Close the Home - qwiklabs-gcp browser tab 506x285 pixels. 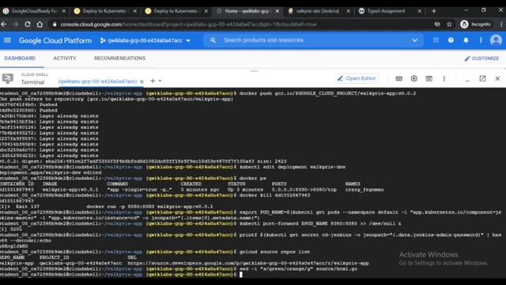[x=277, y=11]
